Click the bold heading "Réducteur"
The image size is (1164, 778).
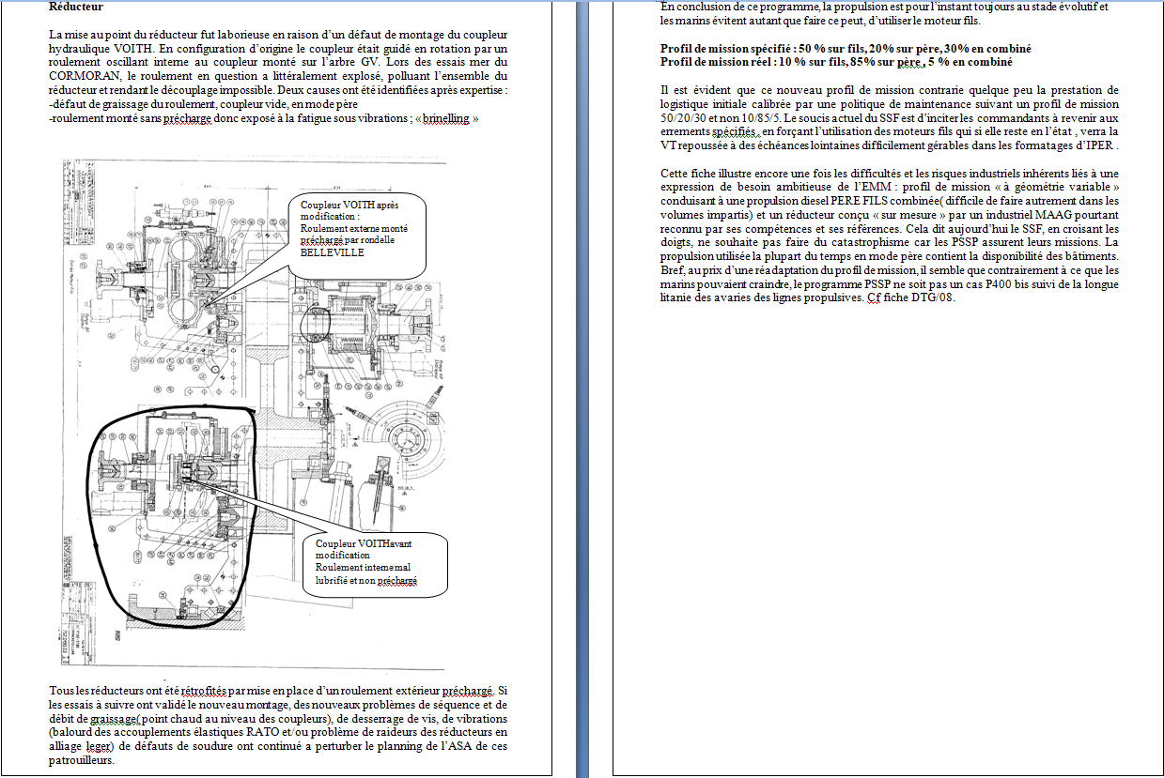[76, 7]
